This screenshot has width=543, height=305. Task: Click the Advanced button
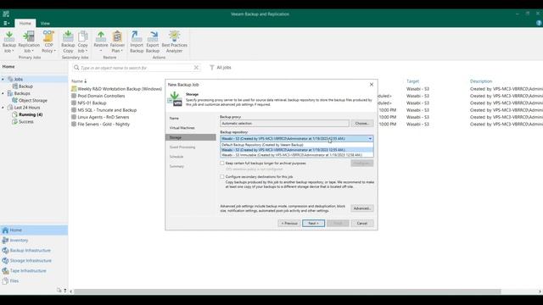(362, 208)
